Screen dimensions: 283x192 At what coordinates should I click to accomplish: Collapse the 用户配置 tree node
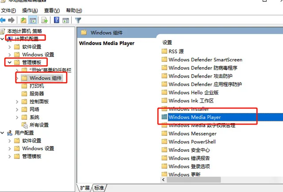click(3, 133)
